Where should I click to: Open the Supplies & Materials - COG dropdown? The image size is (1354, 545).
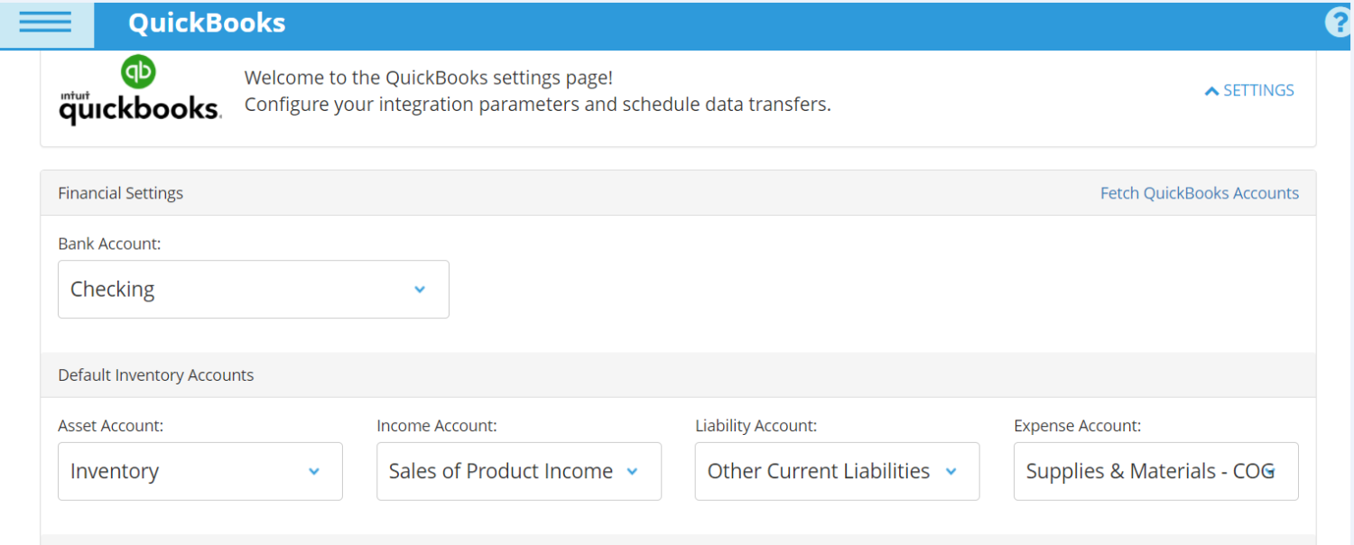pyautogui.click(x=1155, y=471)
